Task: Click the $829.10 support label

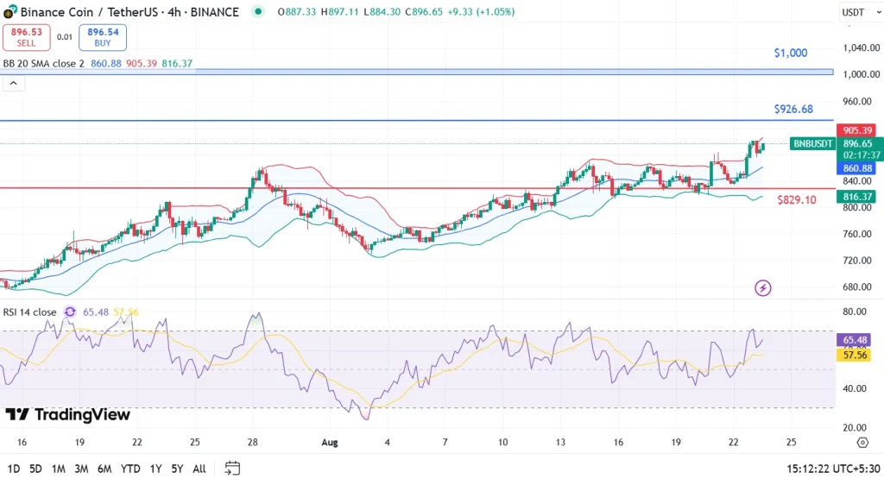Action: click(x=797, y=199)
